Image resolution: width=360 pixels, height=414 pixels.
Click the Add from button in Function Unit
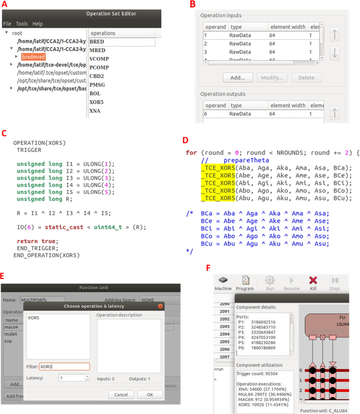click(14, 396)
